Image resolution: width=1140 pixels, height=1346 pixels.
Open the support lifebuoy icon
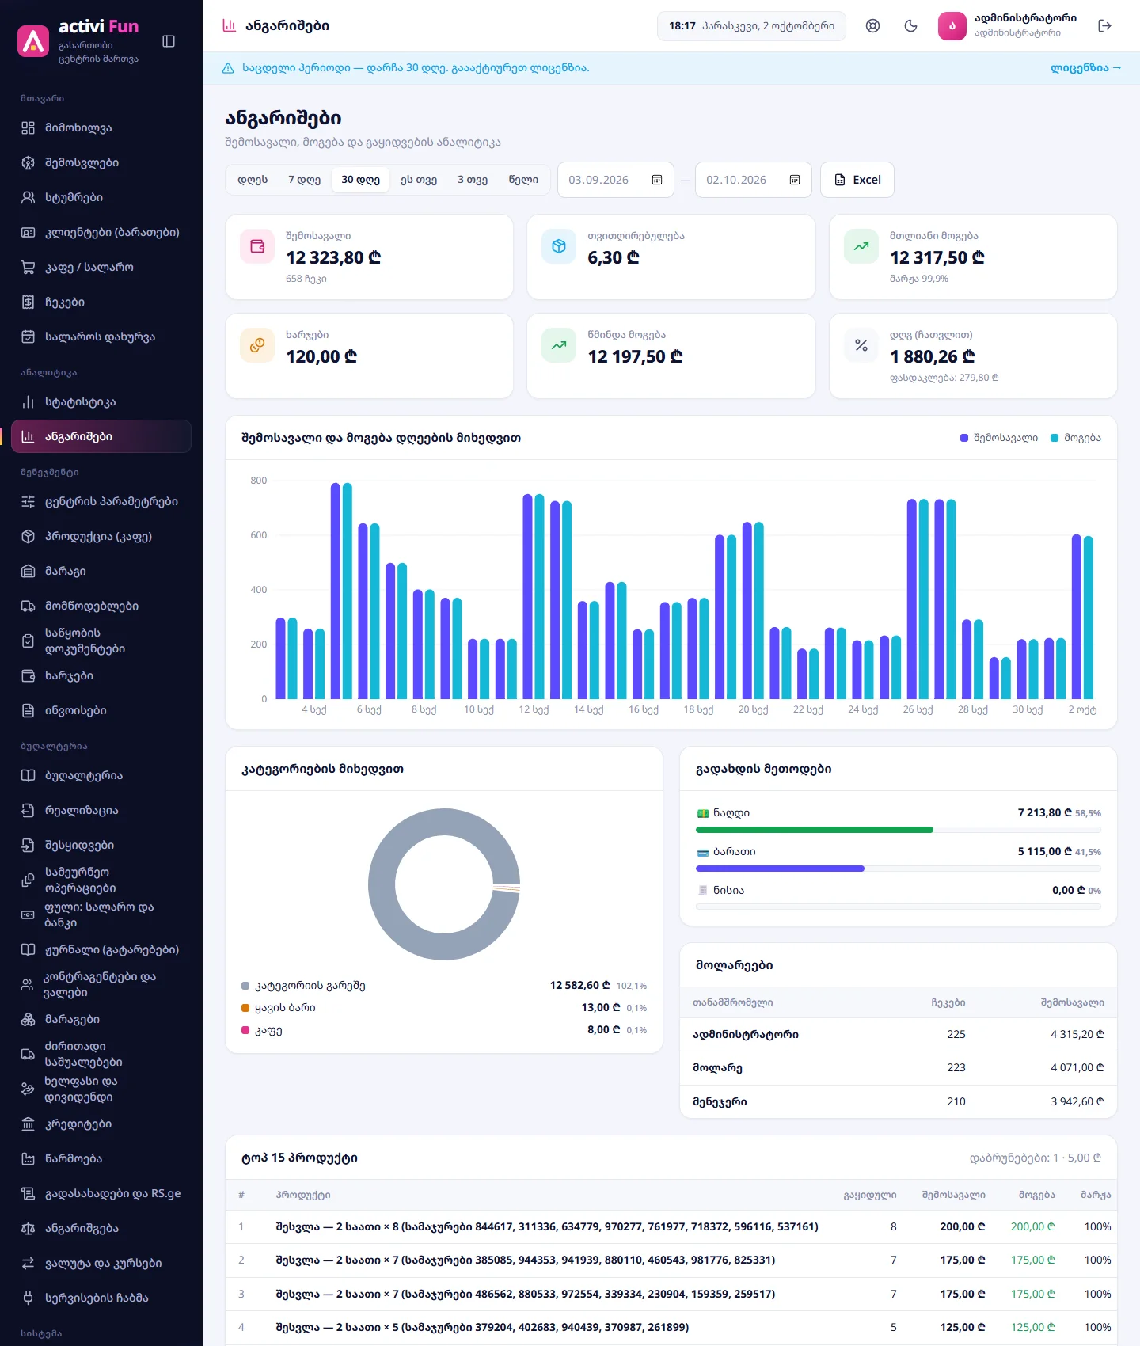[872, 25]
